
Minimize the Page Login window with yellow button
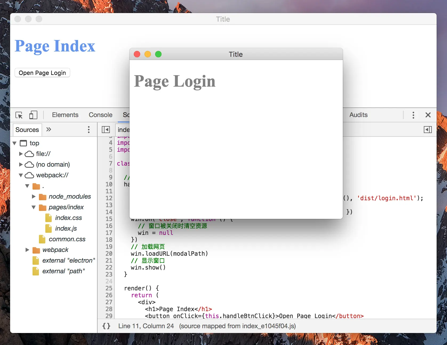pos(148,54)
